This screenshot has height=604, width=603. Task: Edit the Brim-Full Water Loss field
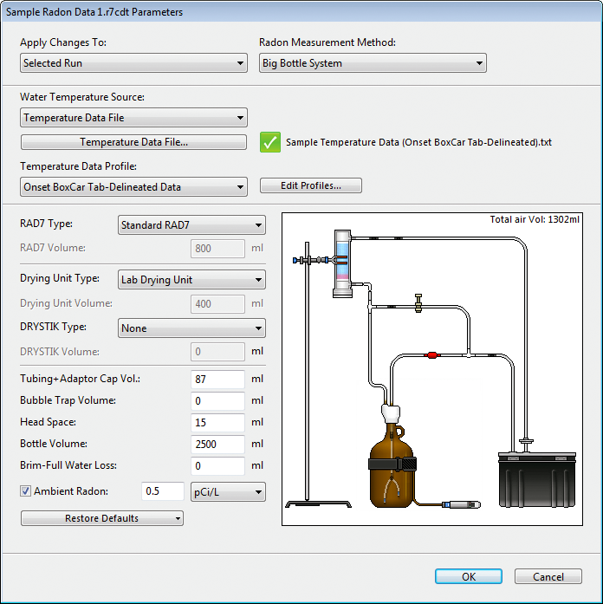[x=217, y=466]
